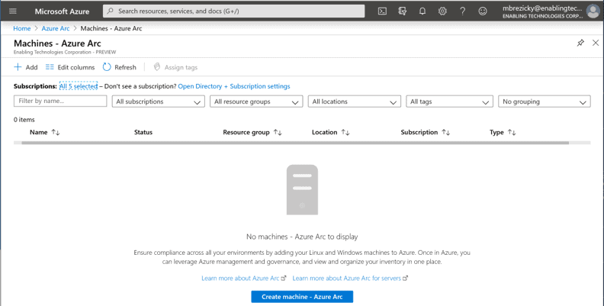The width and height of the screenshot is (604, 306).
Task: Pin the Machines blade to dashboard
Action: tap(580, 43)
